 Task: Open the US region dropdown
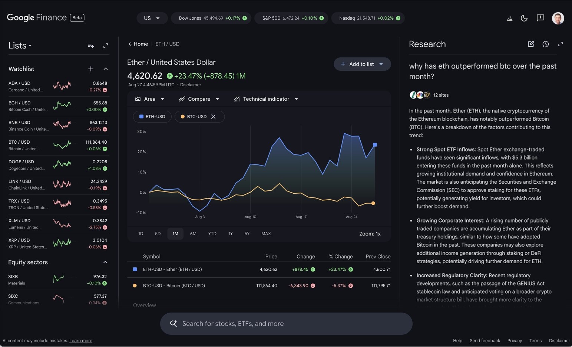click(x=152, y=18)
